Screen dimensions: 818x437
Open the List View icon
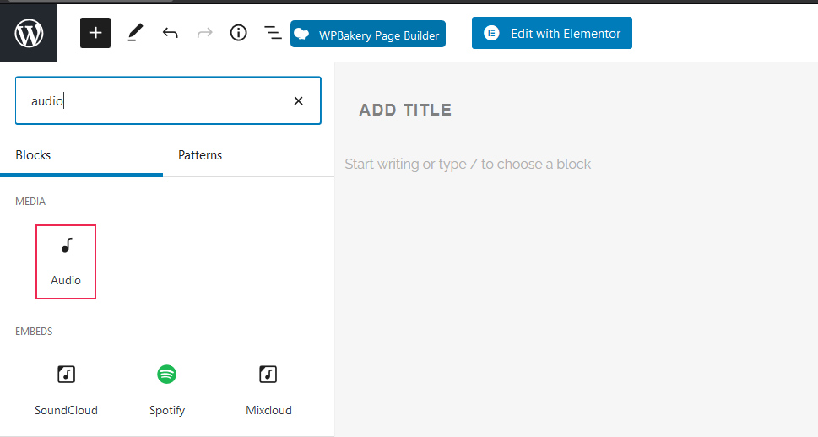273,33
